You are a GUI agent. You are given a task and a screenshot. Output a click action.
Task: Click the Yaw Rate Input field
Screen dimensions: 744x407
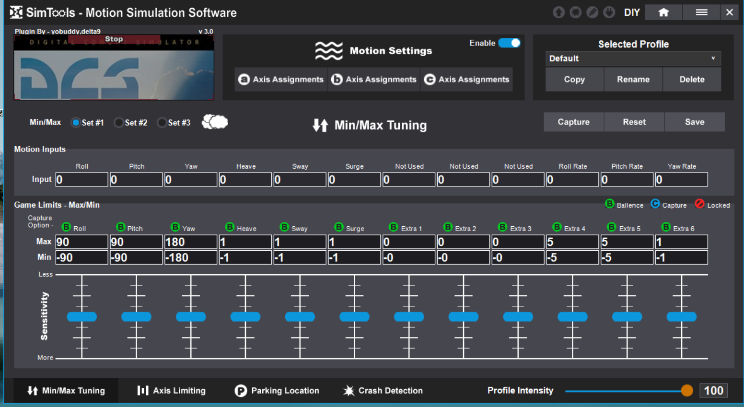click(x=681, y=179)
